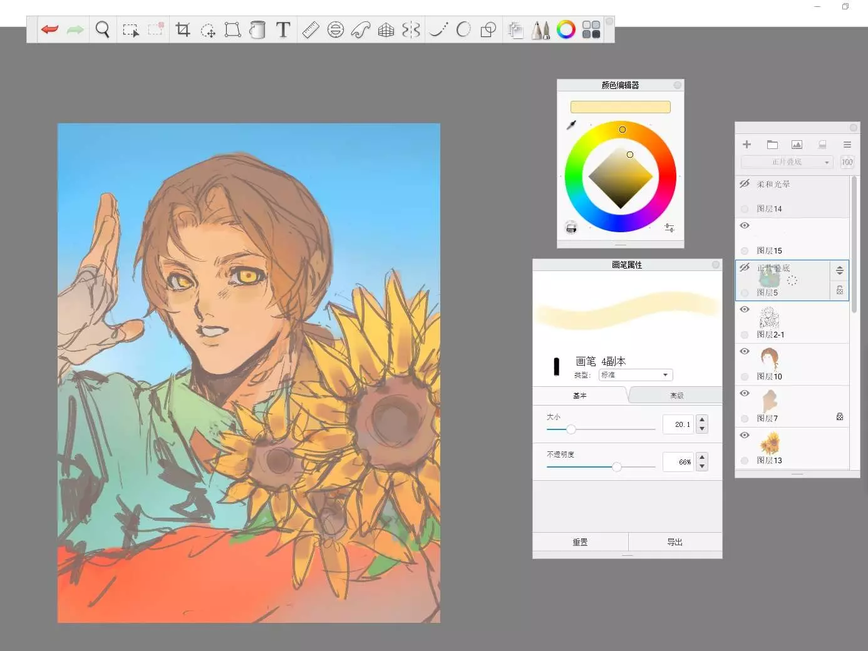Open the brush type 标准 dropdown
The height and width of the screenshot is (651, 868).
tap(635, 375)
